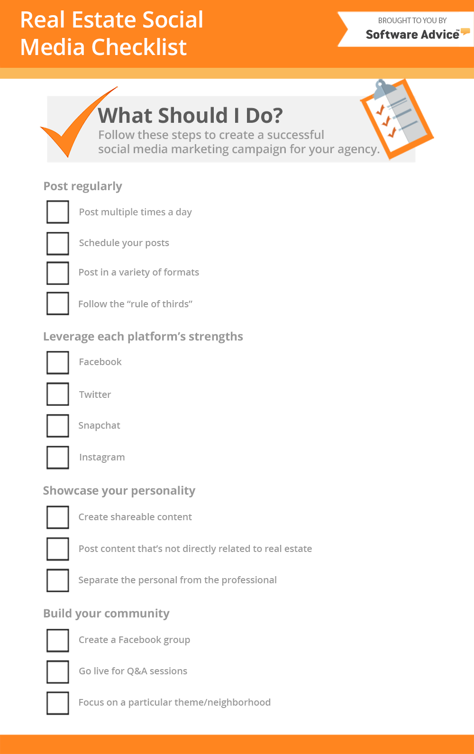Click the 'Real Estate Social Media Checklist' header title

112,33
